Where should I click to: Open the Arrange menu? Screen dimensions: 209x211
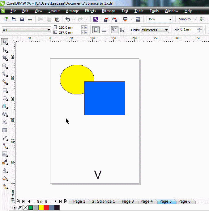(72, 11)
